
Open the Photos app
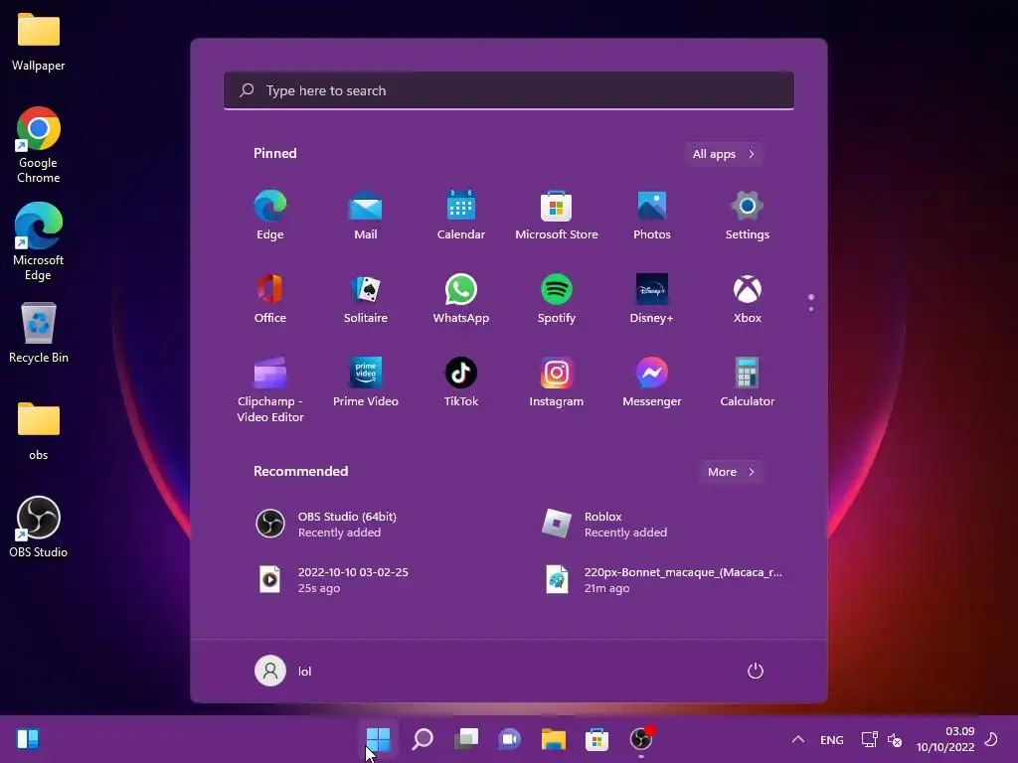tap(652, 215)
